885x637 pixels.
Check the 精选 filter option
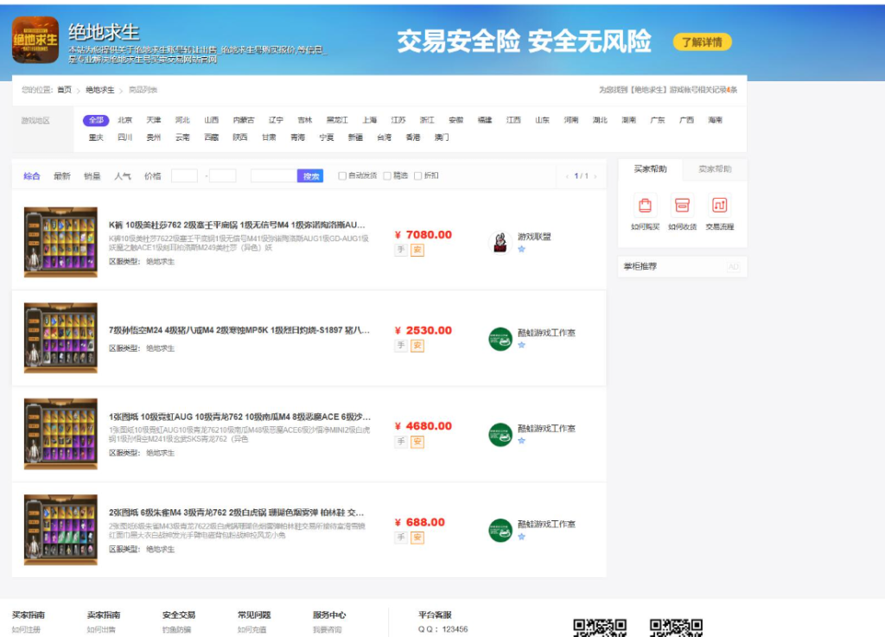pyautogui.click(x=389, y=175)
